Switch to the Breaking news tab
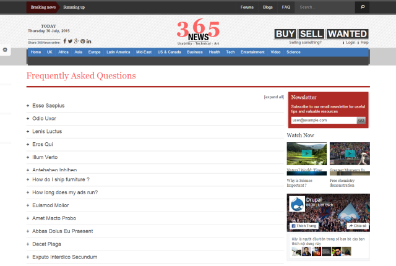Screen dimensions: 396x266 [x=43, y=7]
